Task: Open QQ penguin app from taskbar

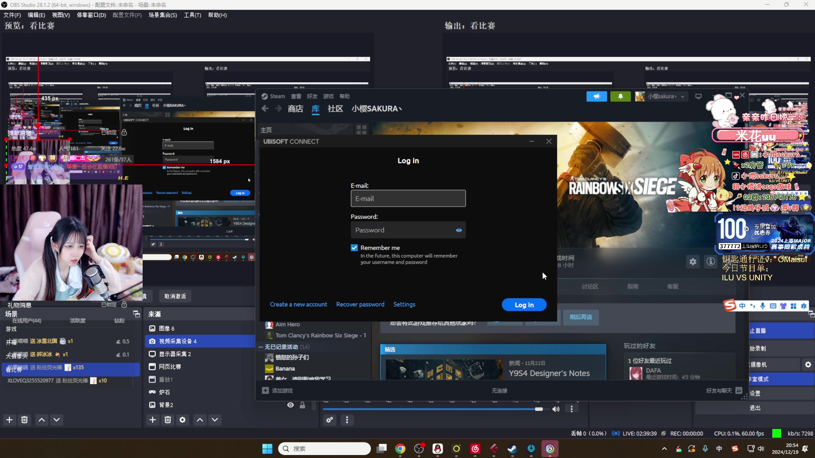Action: [438, 449]
